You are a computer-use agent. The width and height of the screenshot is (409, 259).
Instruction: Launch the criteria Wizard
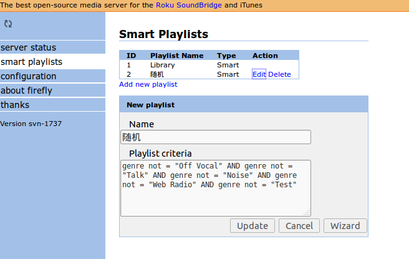point(345,226)
